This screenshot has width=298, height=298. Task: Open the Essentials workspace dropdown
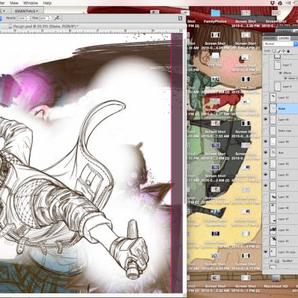click(x=26, y=11)
